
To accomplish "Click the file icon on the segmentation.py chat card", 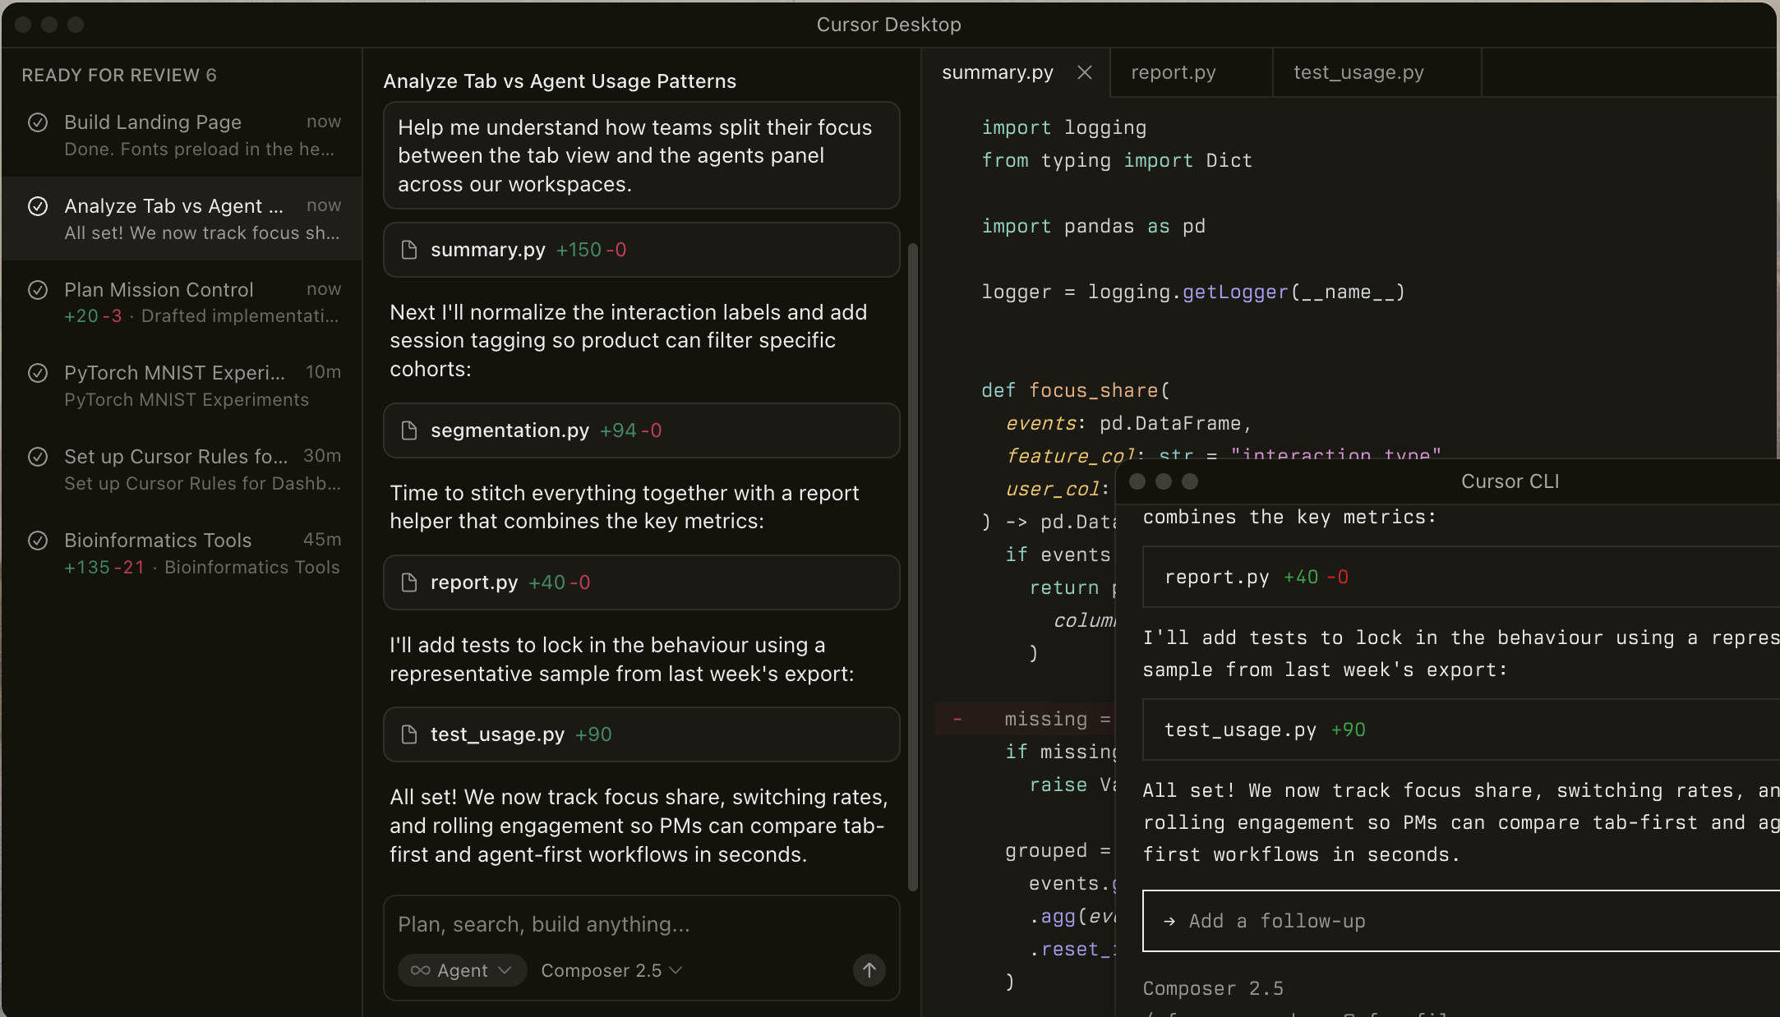I will [408, 430].
